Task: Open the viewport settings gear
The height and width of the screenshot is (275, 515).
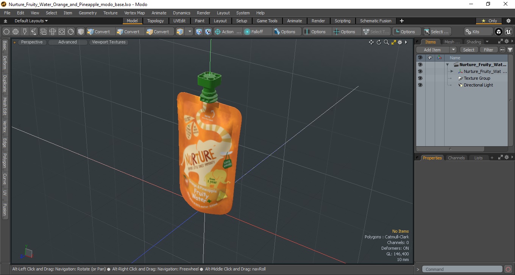Action: point(400,42)
